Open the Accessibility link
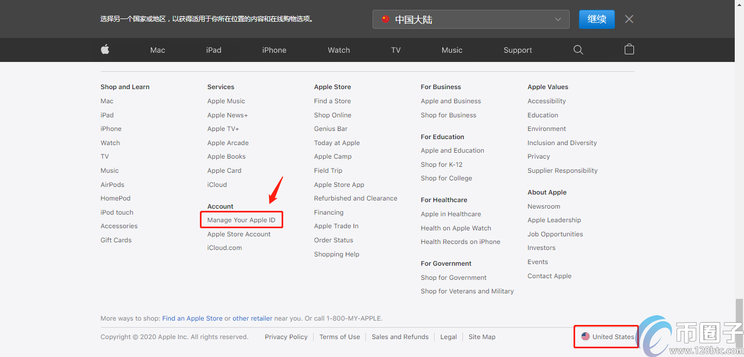Screen dimensions: 744x357 [x=547, y=101]
